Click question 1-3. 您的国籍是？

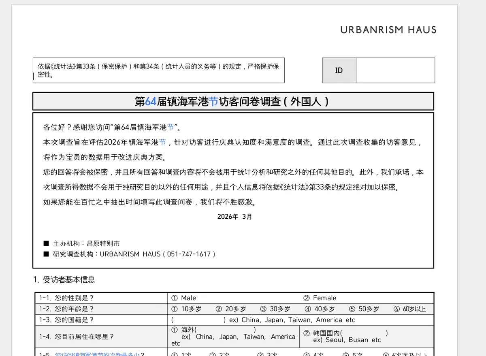pyautogui.click(x=66, y=320)
